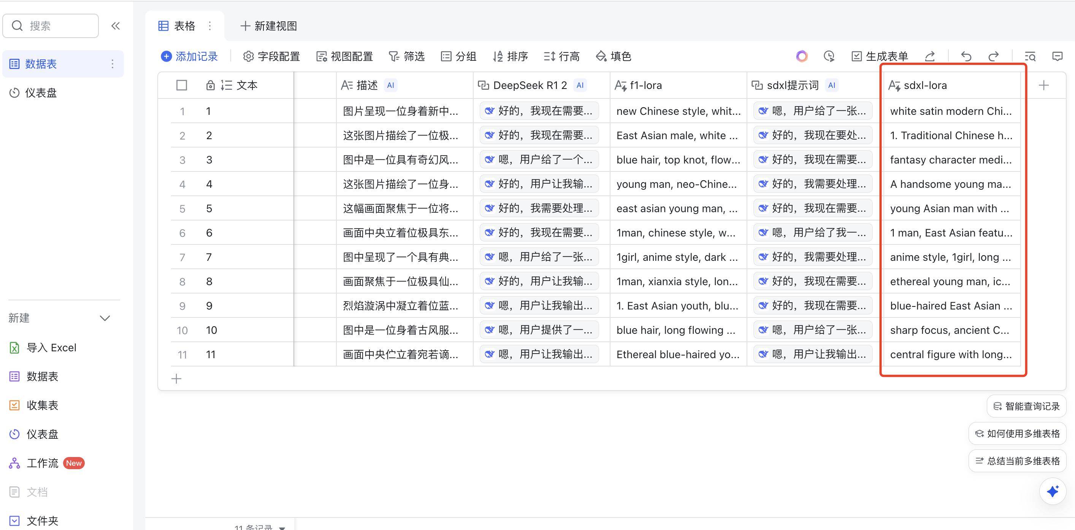1075x530 pixels.
Task: Open 填色 fill color menu
Action: pos(614,56)
